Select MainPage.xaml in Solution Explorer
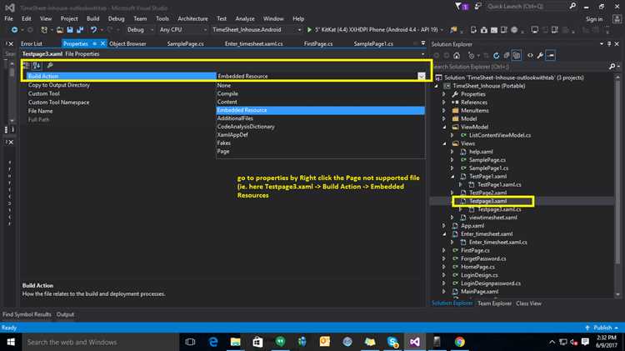Viewport: 625px width, 351px height. click(479, 292)
